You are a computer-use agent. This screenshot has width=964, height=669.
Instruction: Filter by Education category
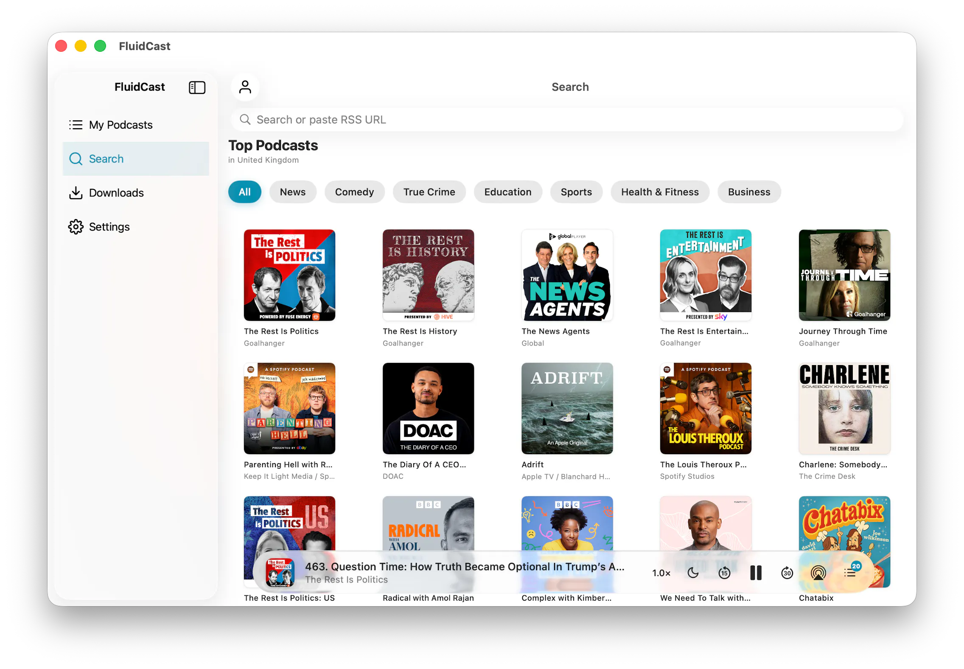click(508, 192)
